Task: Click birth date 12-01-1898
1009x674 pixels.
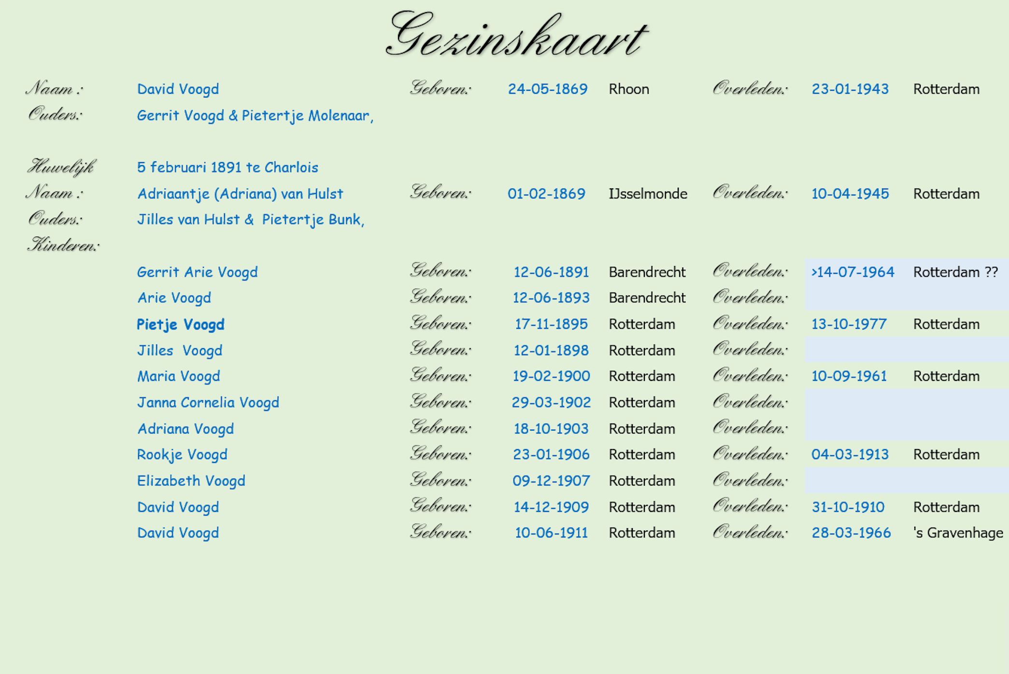Action: click(x=551, y=350)
